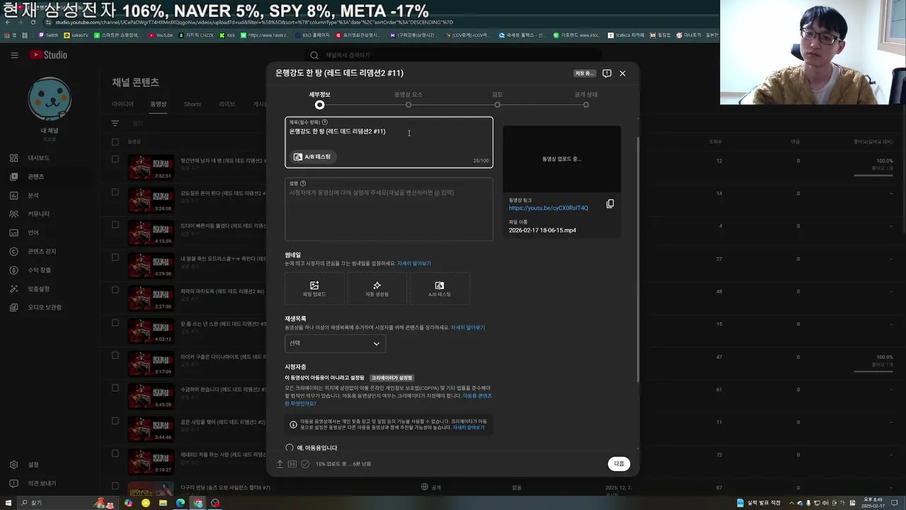Switch to the 라이브 content tab

(226, 104)
